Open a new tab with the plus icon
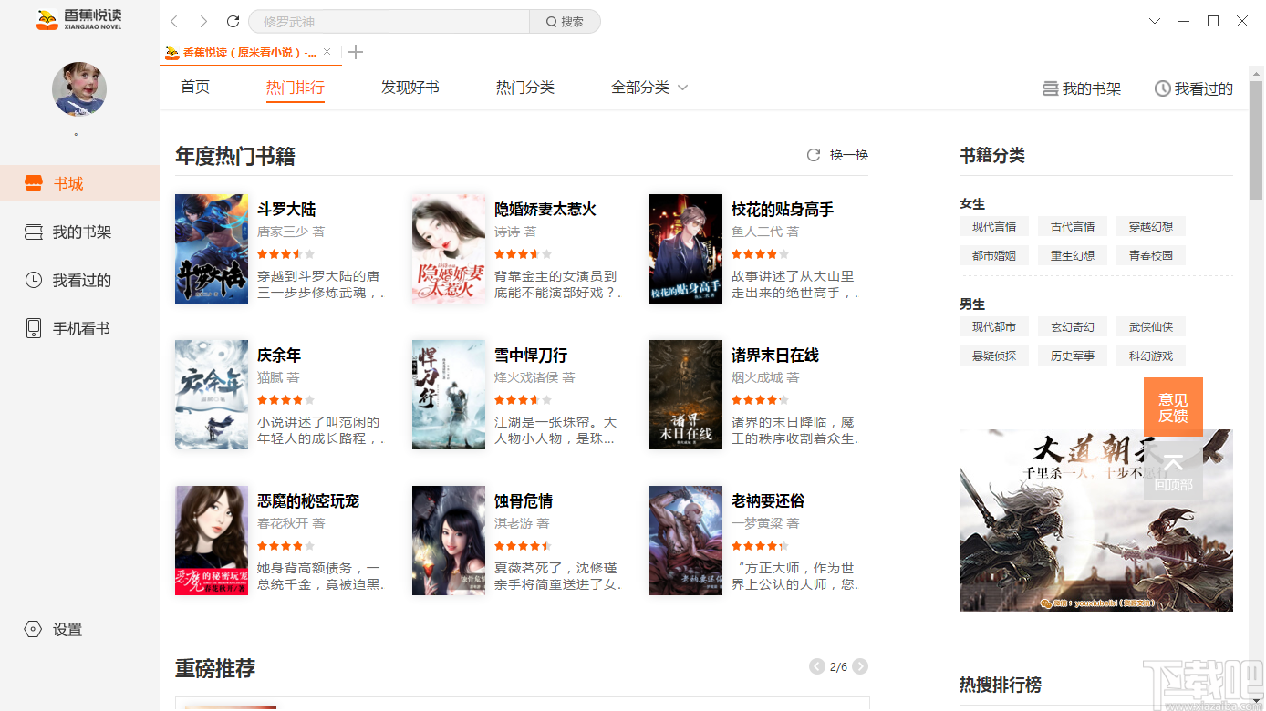This screenshot has height=711, width=1266. [x=356, y=52]
